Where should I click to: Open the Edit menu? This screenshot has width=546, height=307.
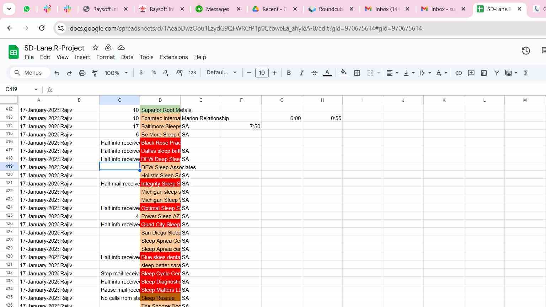click(x=45, y=57)
